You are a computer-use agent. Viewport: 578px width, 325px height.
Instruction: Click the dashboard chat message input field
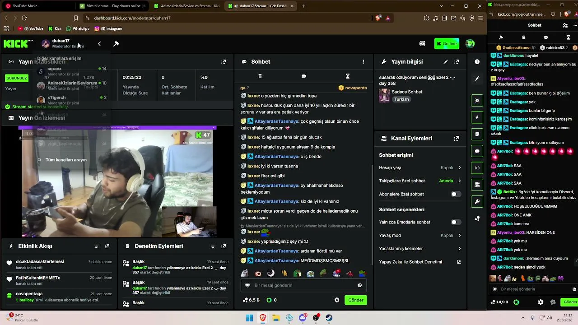[303, 285]
